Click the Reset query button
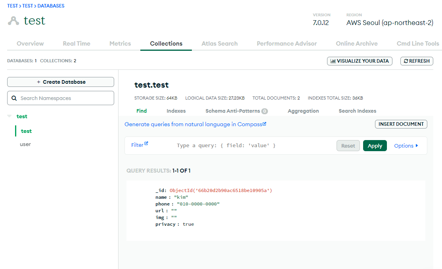The image size is (442, 269). (348, 146)
